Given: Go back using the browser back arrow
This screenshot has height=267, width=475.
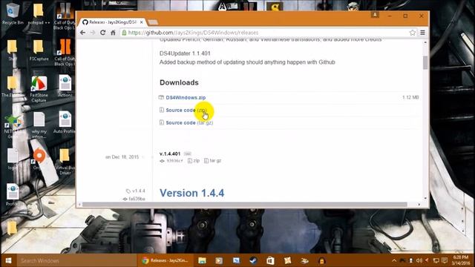Looking at the screenshot, I should (x=82, y=33).
